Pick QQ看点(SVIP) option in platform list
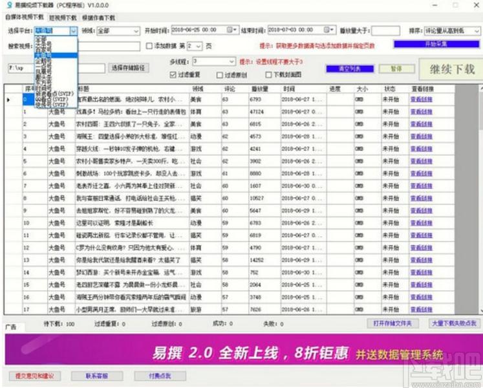Image resolution: width=483 pixels, height=388 pixels. (56, 99)
